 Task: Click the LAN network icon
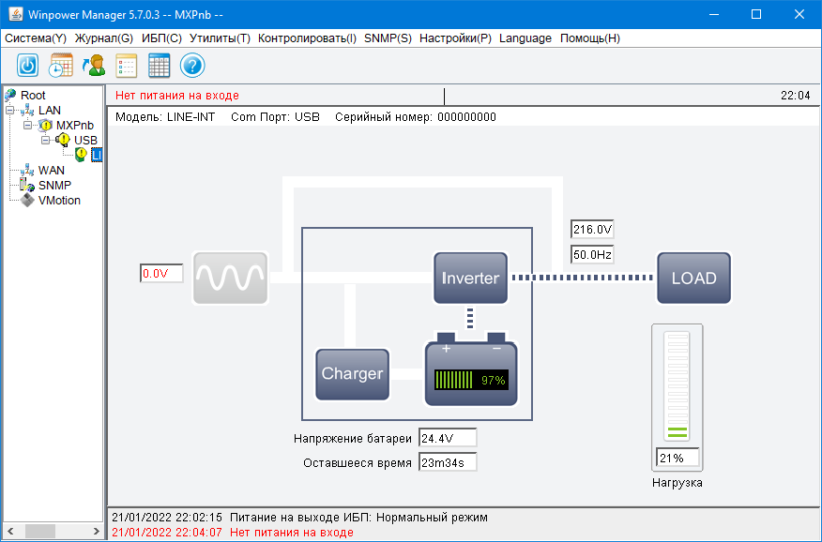pos(27,110)
